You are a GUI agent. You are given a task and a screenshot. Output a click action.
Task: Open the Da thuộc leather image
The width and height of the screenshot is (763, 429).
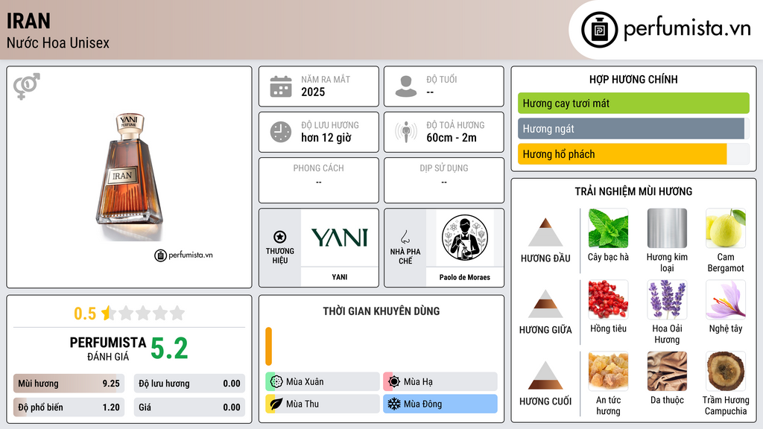(x=667, y=371)
